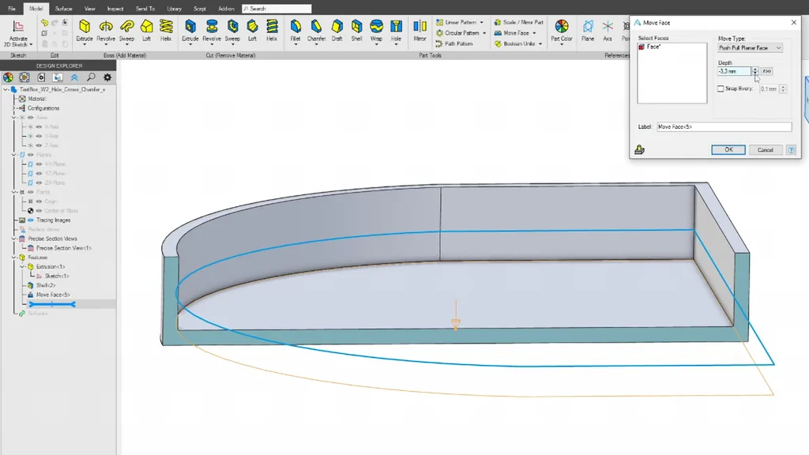
Task: Confirm Move Face with OK
Action: pyautogui.click(x=728, y=149)
